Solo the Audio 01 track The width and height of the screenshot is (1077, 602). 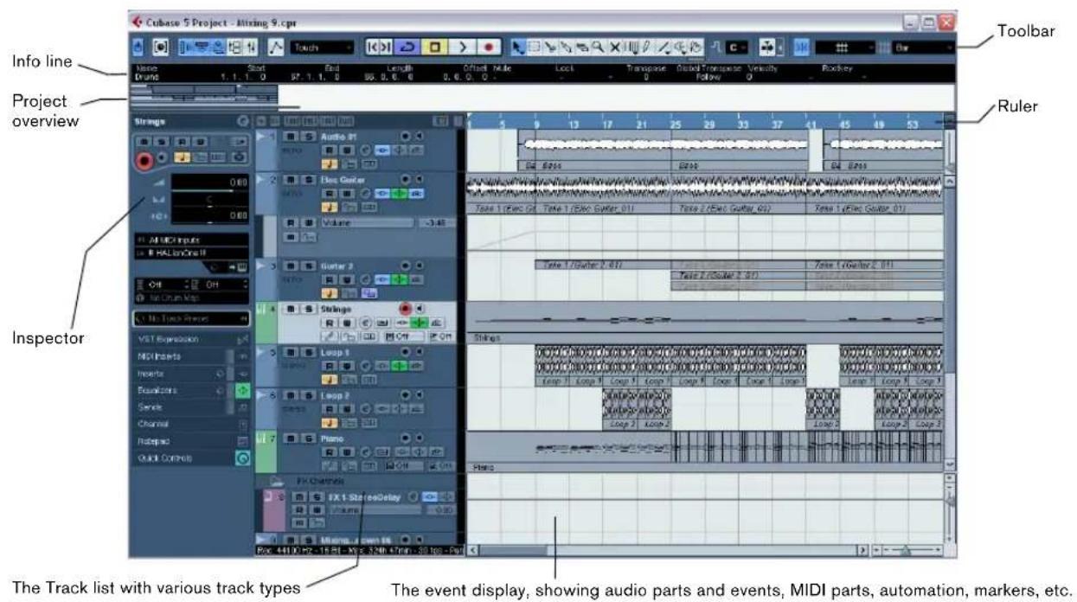click(x=307, y=136)
